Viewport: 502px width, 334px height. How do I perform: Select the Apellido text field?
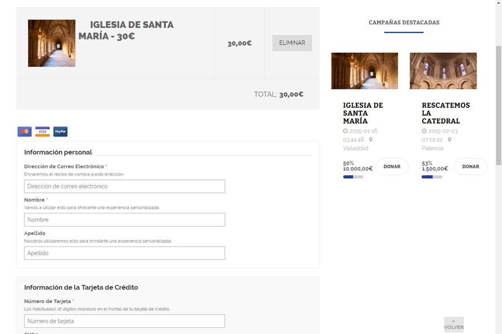(x=124, y=253)
